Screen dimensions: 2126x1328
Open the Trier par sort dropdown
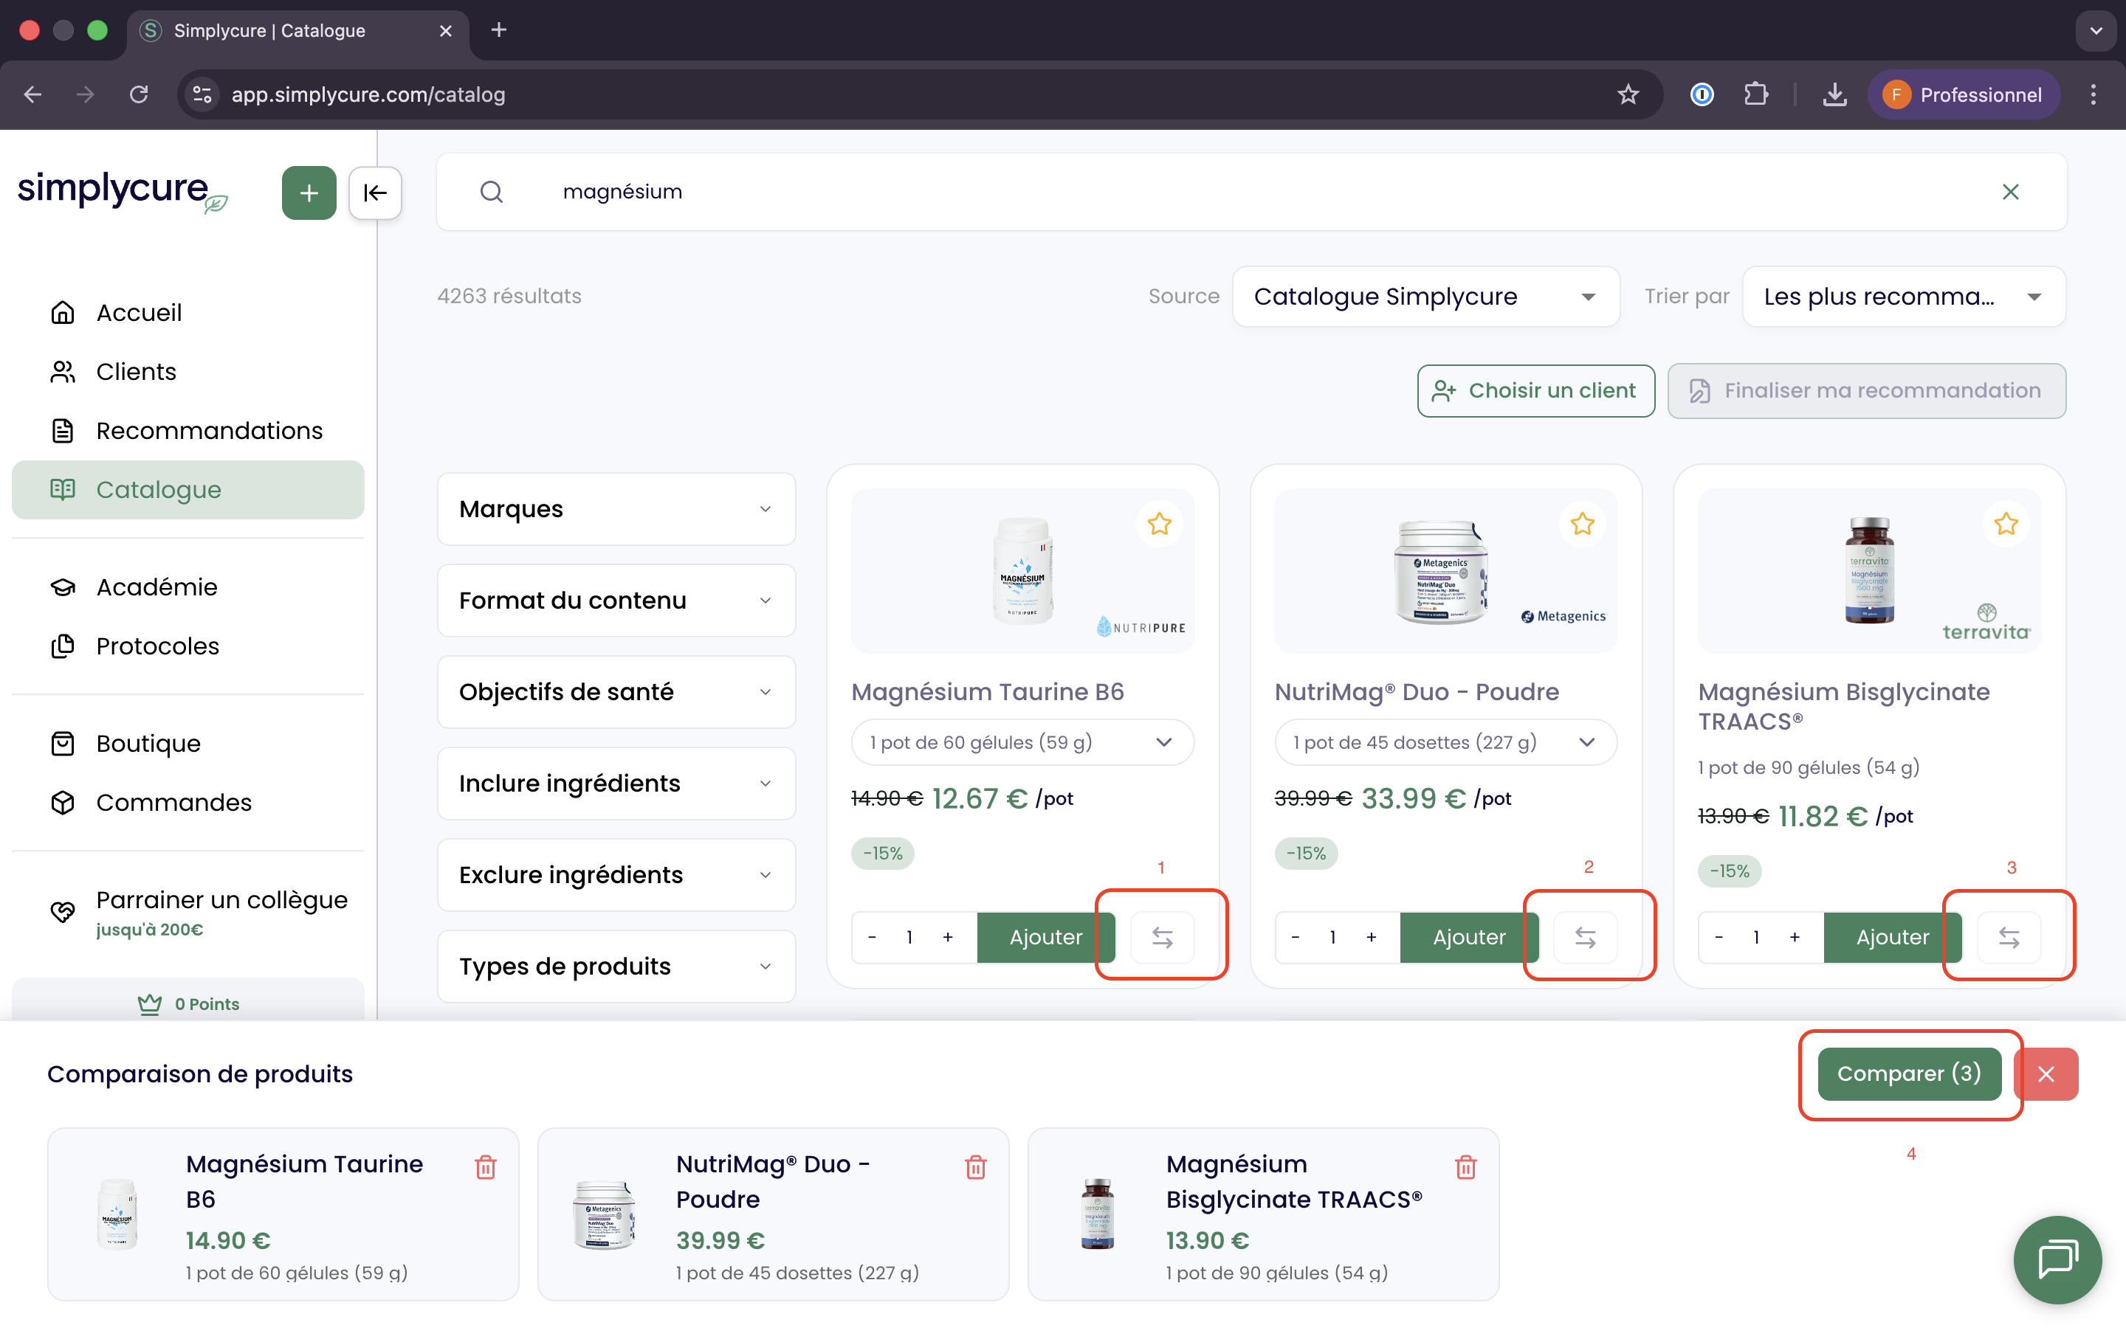1904,297
